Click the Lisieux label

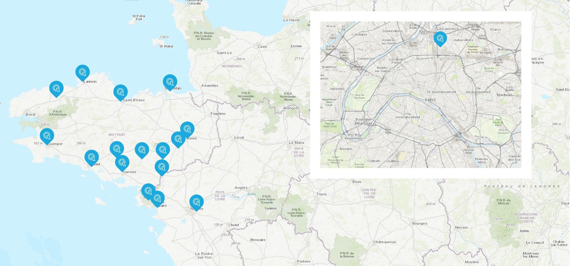[296, 46]
